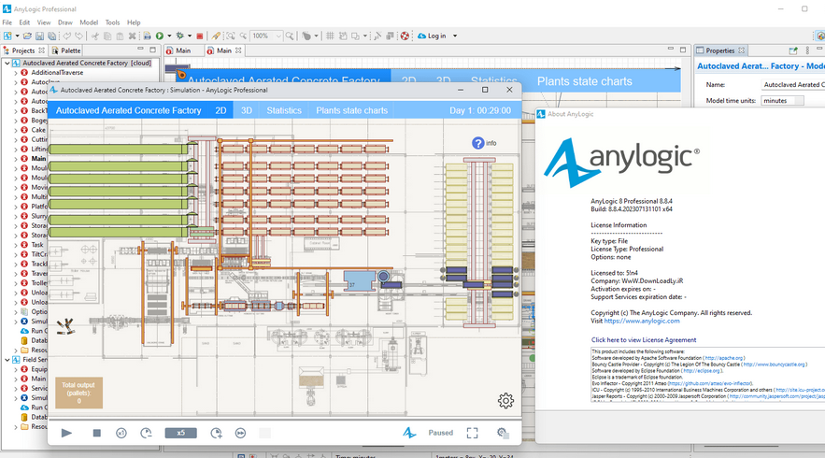
Task: Open the anylogic.com website link
Action: [x=644, y=321]
